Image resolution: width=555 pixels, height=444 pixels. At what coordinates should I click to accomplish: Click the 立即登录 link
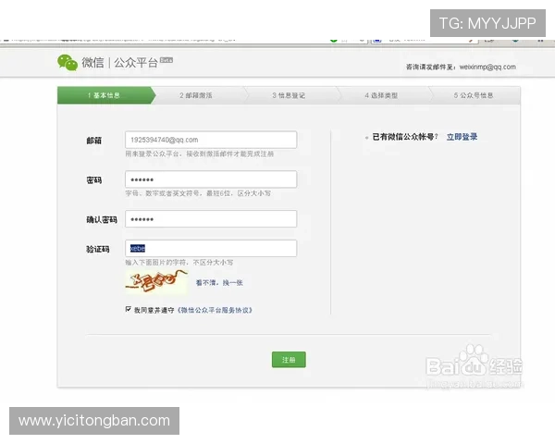tap(462, 137)
